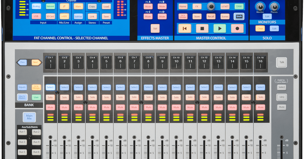Mute the FX A effects bus
Viewport: 304px width, 159px height.
(148, 6)
